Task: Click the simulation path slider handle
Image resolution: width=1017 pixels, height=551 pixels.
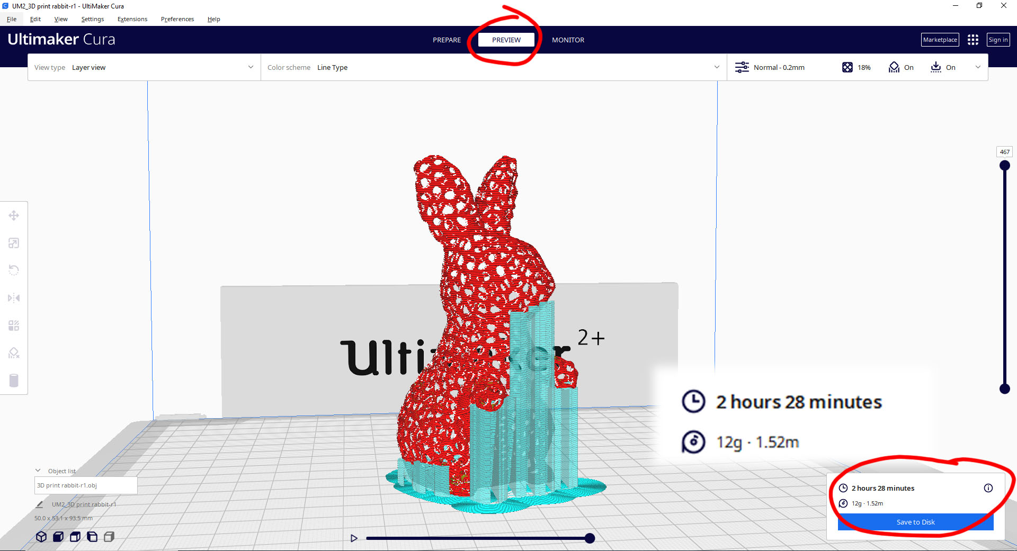Action: coord(590,538)
